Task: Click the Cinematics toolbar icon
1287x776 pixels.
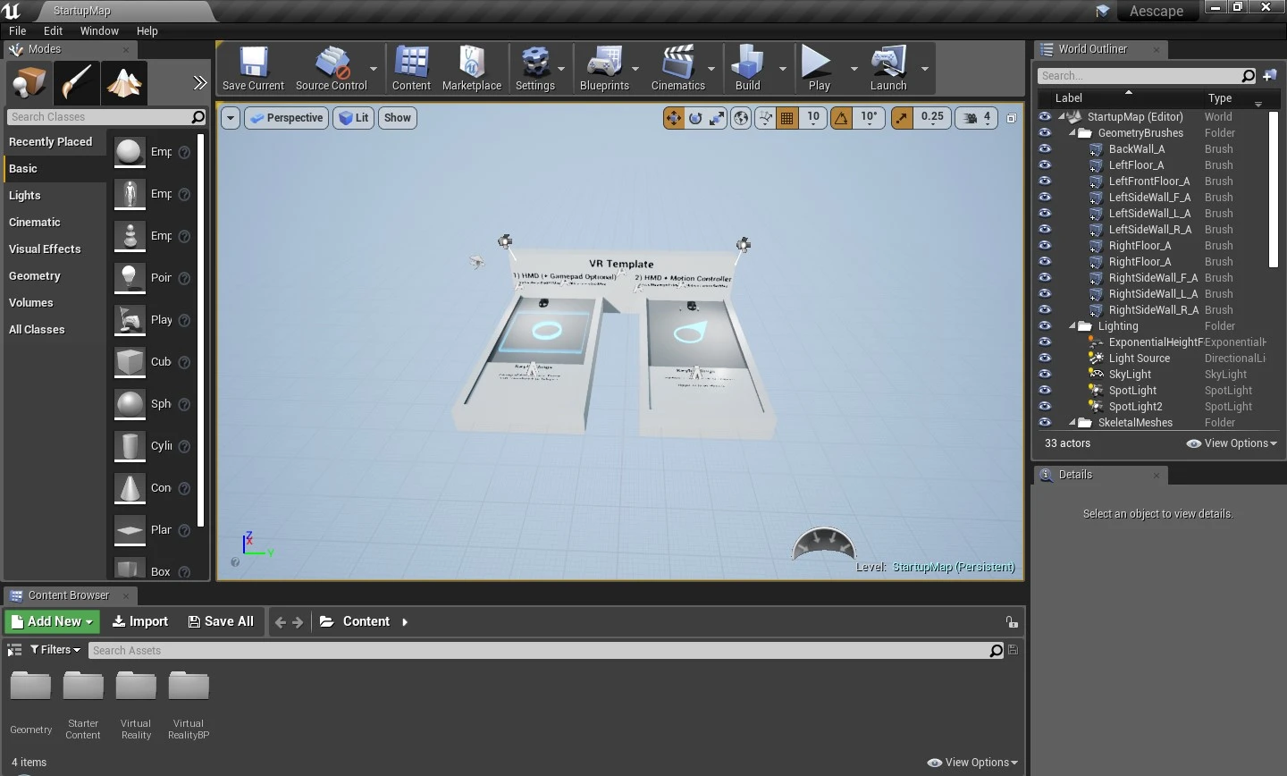Action: pyautogui.click(x=677, y=69)
